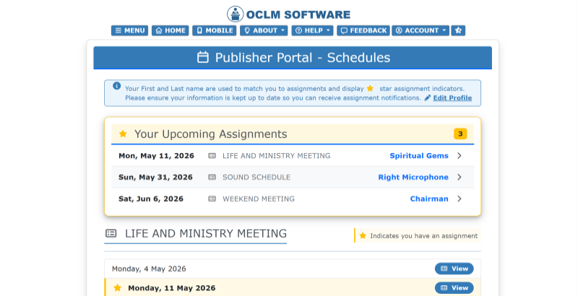Click the star icon button in navigation bar
The width and height of the screenshot is (578, 296).
click(x=458, y=30)
